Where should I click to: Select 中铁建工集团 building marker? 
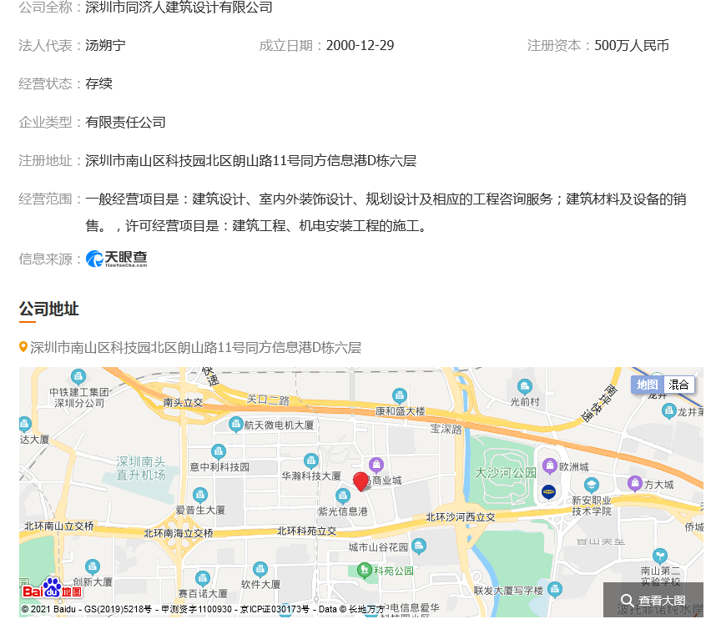point(78,376)
